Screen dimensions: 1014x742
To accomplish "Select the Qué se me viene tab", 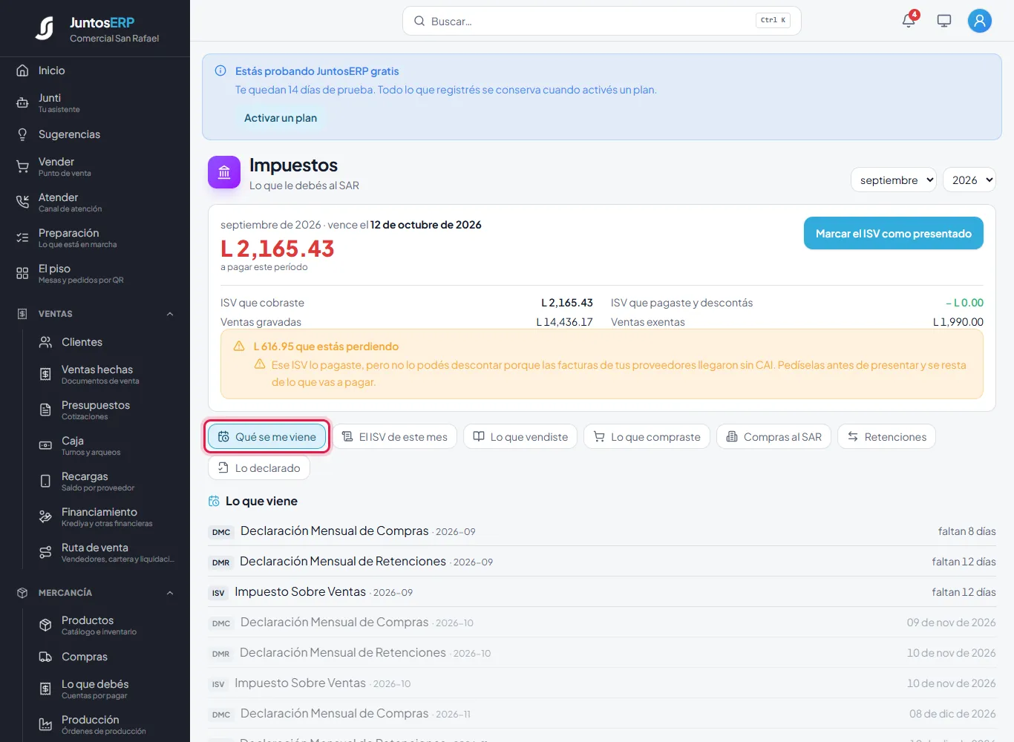I will tap(267, 436).
